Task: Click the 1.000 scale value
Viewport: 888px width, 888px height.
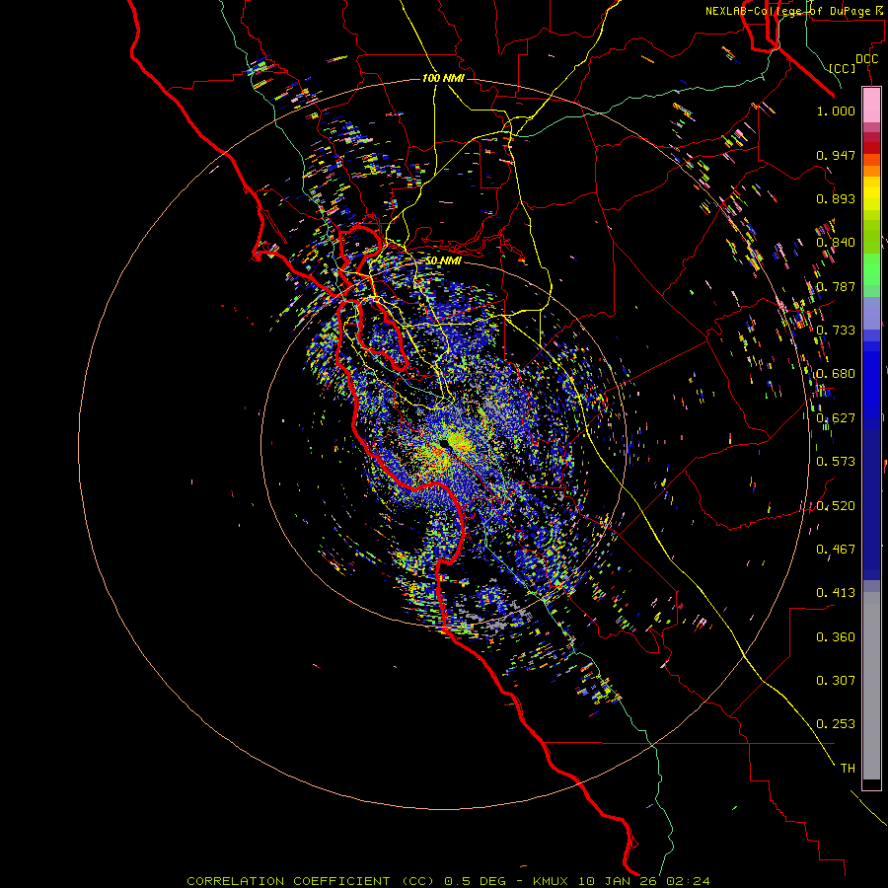Action: 836,111
